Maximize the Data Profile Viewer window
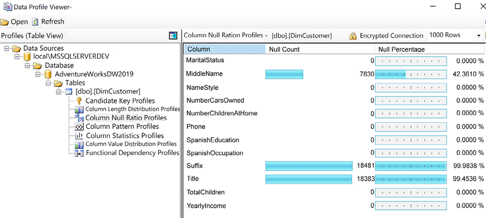Screen dimensions: 486x218 click(x=458, y=6)
